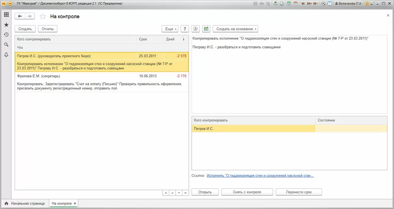Viewport: 394px width, 209px height.
Task: Open Notifications bell in left sidebar
Action: [6, 55]
